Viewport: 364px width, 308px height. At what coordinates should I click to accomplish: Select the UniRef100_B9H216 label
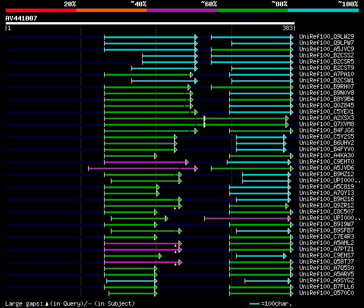tap(326, 199)
